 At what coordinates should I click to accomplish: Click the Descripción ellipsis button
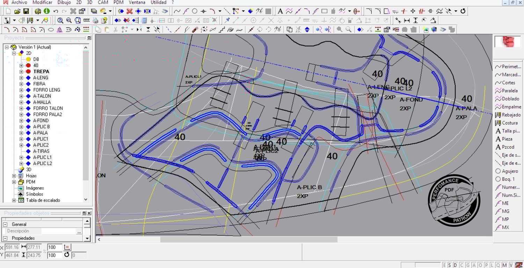(79, 231)
